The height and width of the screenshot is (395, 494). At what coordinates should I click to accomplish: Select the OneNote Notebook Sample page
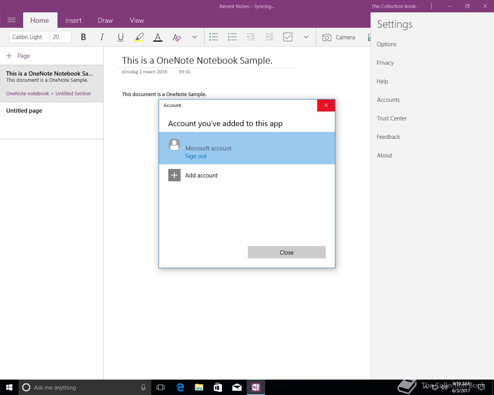[51, 83]
